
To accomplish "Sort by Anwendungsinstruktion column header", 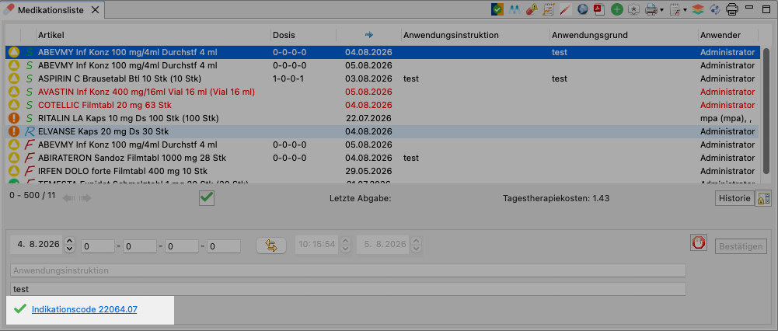I will click(476, 35).
